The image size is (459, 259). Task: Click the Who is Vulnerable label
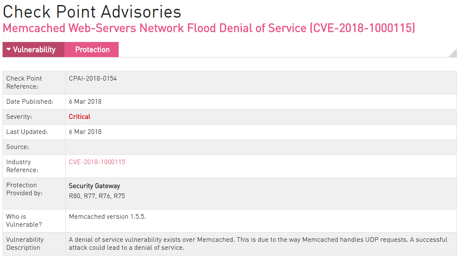[x=24, y=221]
